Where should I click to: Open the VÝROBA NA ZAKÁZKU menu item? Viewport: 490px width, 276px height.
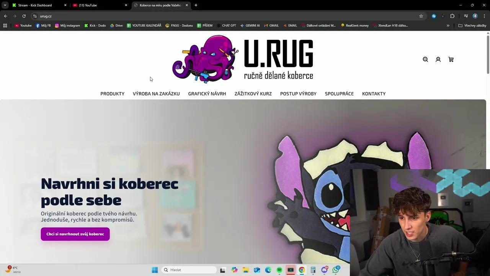156,94
